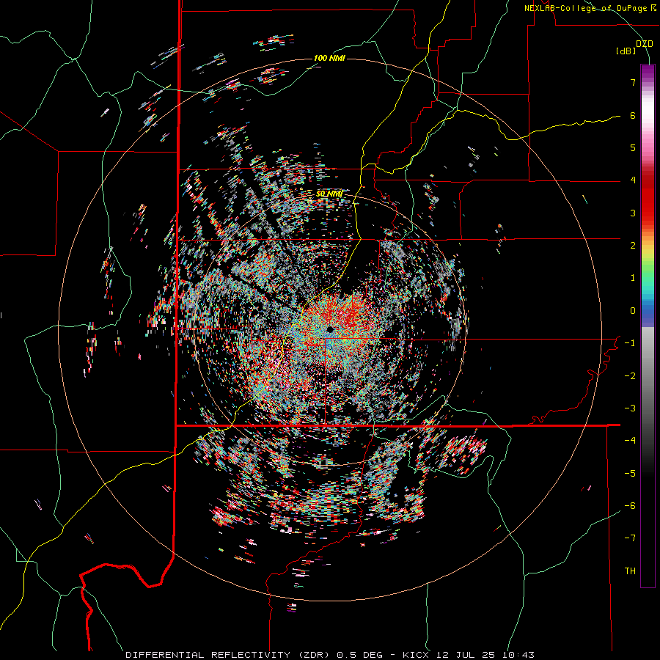Click the -2 tick label on the scale
The width and height of the screenshot is (660, 660).
[630, 376]
